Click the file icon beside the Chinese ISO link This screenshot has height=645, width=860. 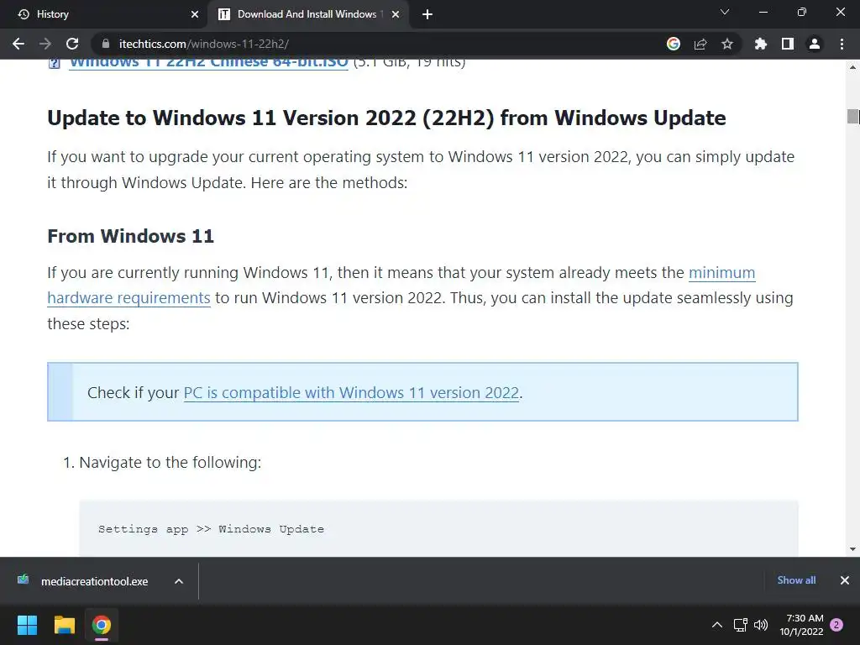point(55,63)
